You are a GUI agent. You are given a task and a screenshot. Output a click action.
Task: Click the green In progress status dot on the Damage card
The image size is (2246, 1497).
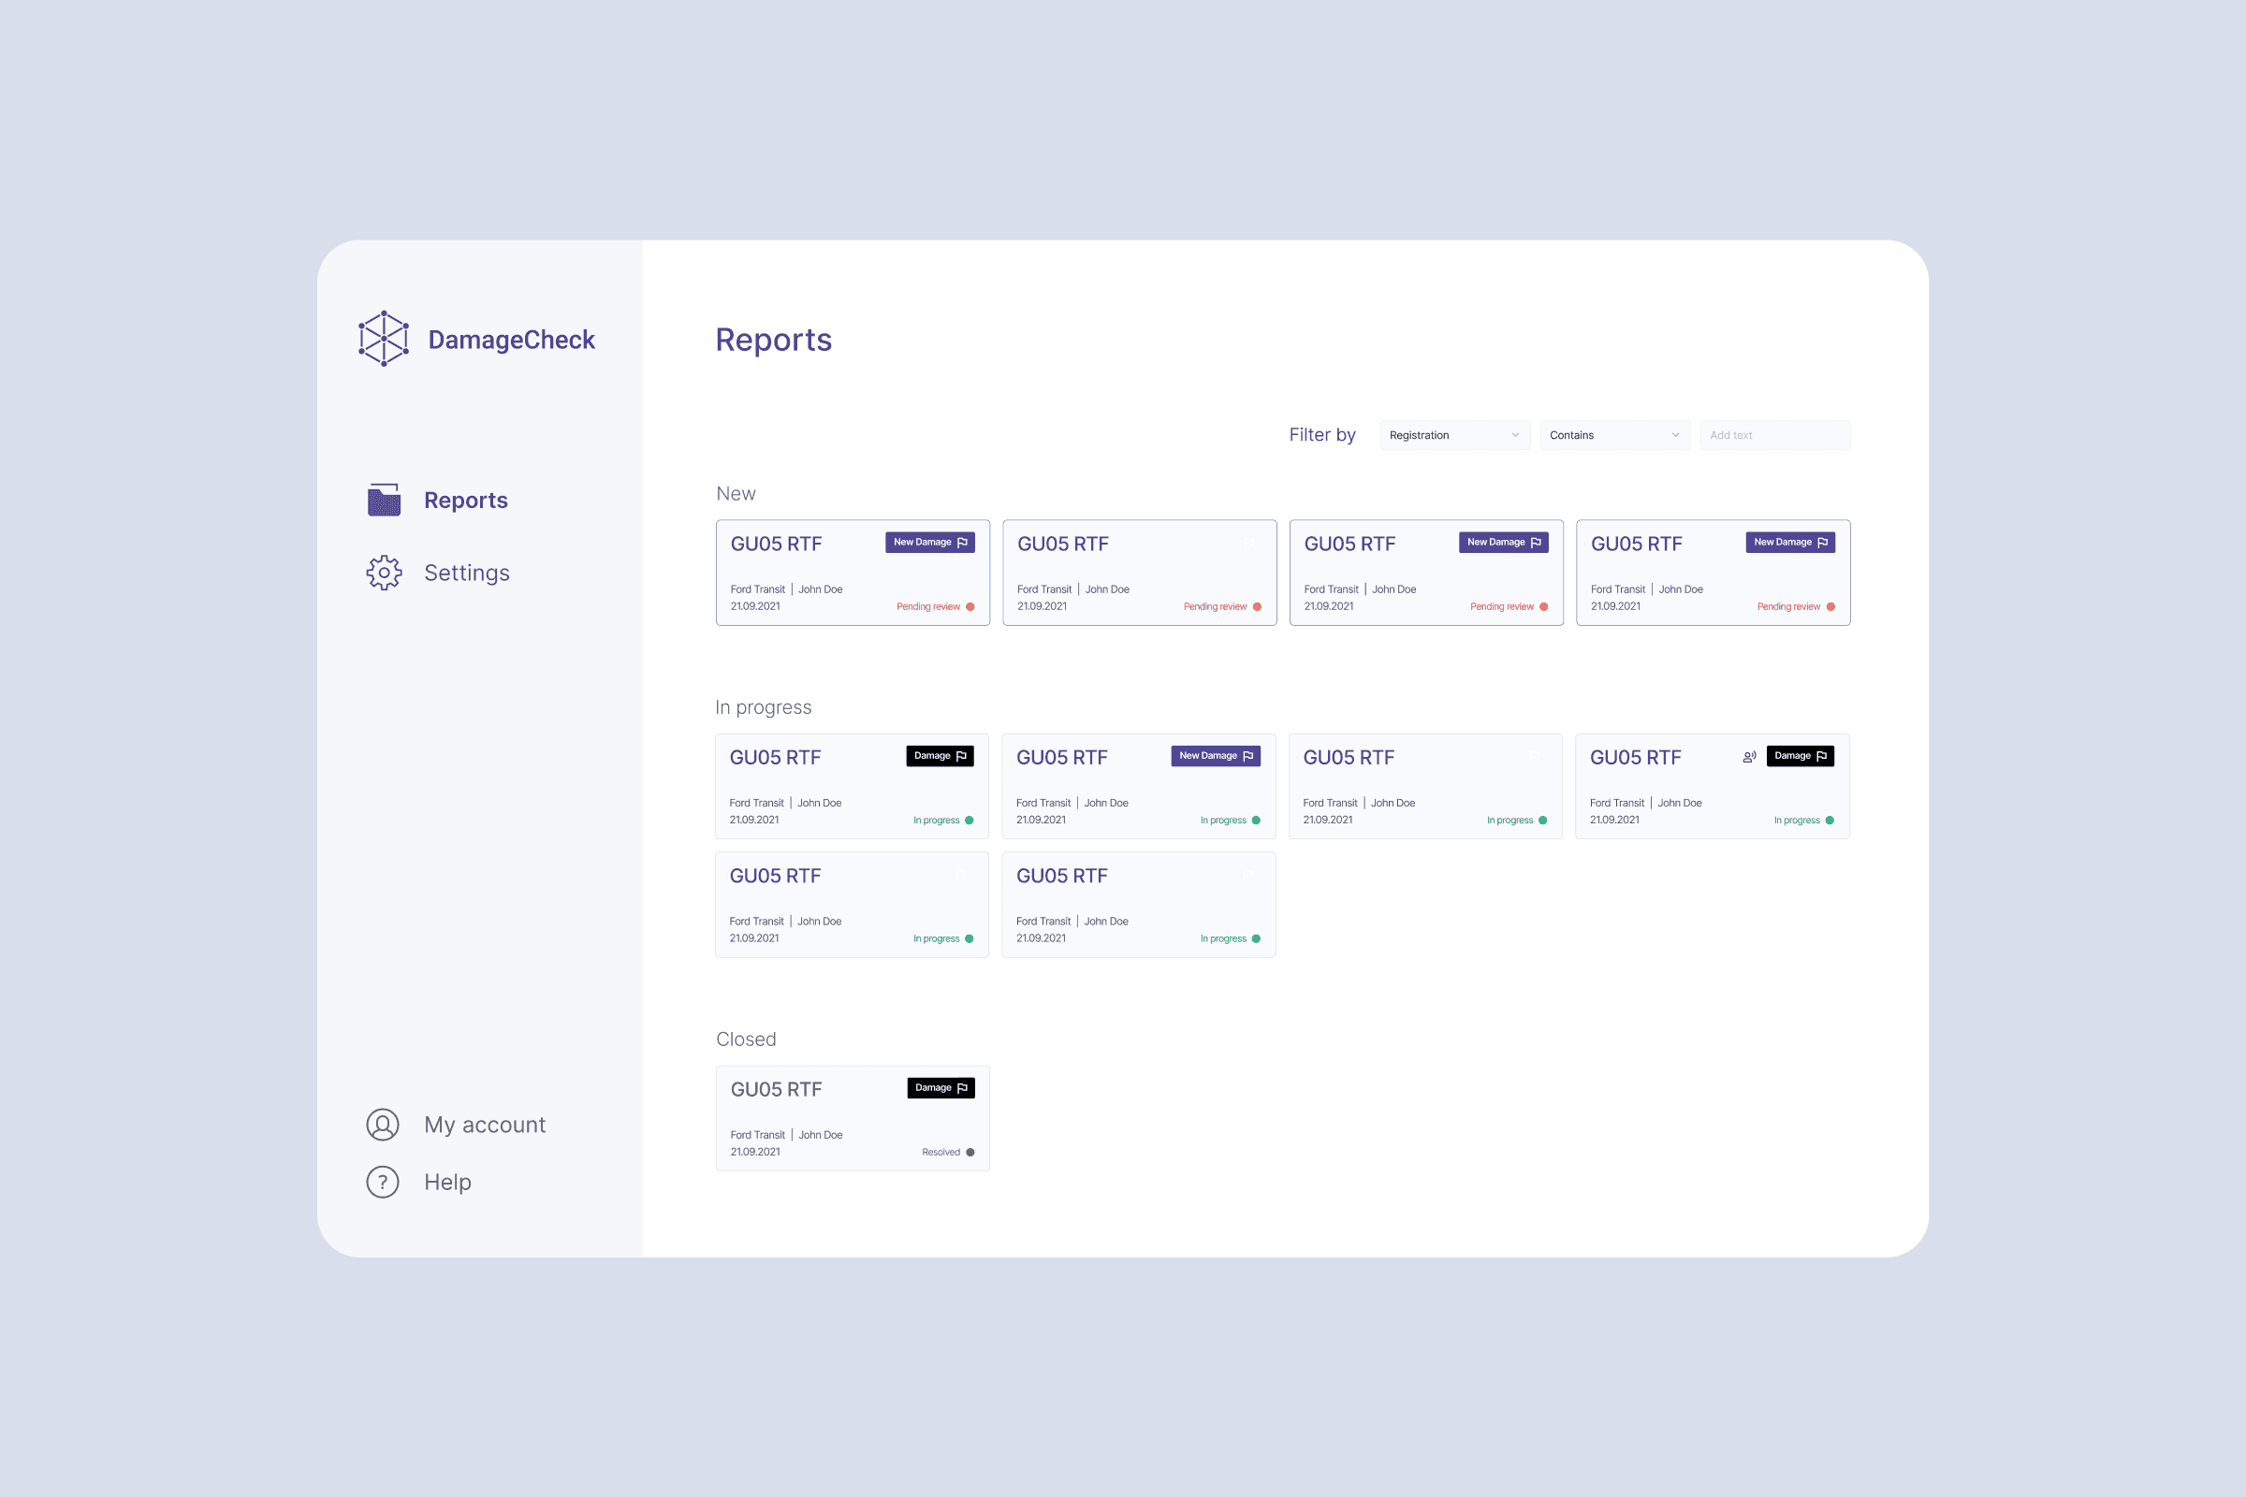click(x=970, y=820)
